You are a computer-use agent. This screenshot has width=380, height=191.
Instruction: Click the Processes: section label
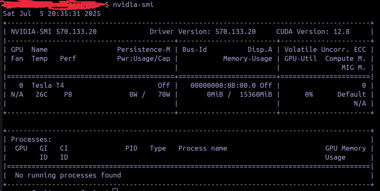point(31,140)
